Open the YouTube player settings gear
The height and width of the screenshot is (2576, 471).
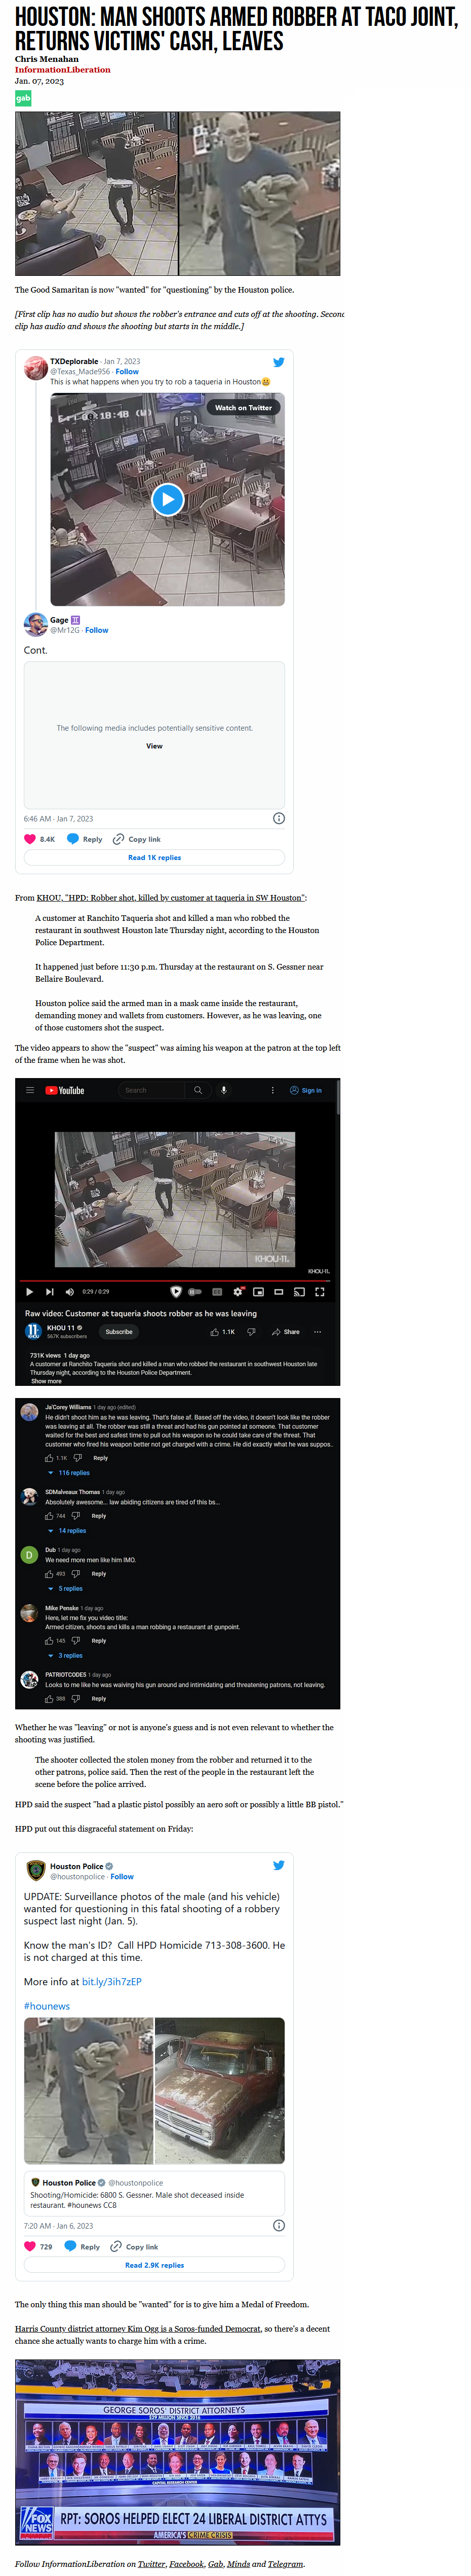point(238,1291)
